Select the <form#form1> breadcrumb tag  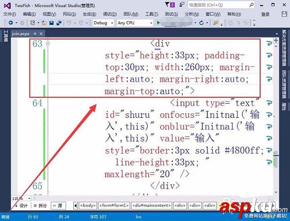point(114,206)
